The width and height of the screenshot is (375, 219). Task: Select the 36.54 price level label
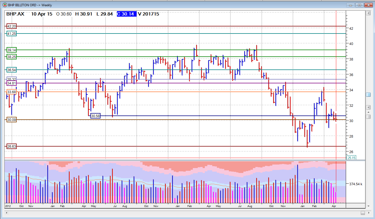point(11,70)
